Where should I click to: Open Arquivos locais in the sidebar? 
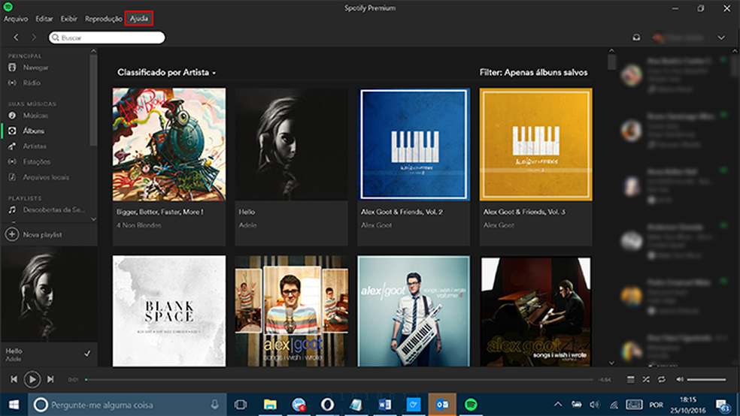click(46, 178)
